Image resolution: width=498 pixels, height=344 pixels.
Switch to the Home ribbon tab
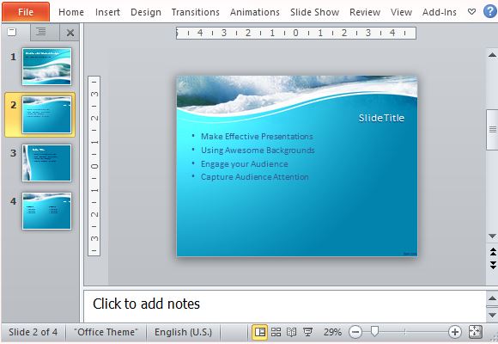[71, 12]
